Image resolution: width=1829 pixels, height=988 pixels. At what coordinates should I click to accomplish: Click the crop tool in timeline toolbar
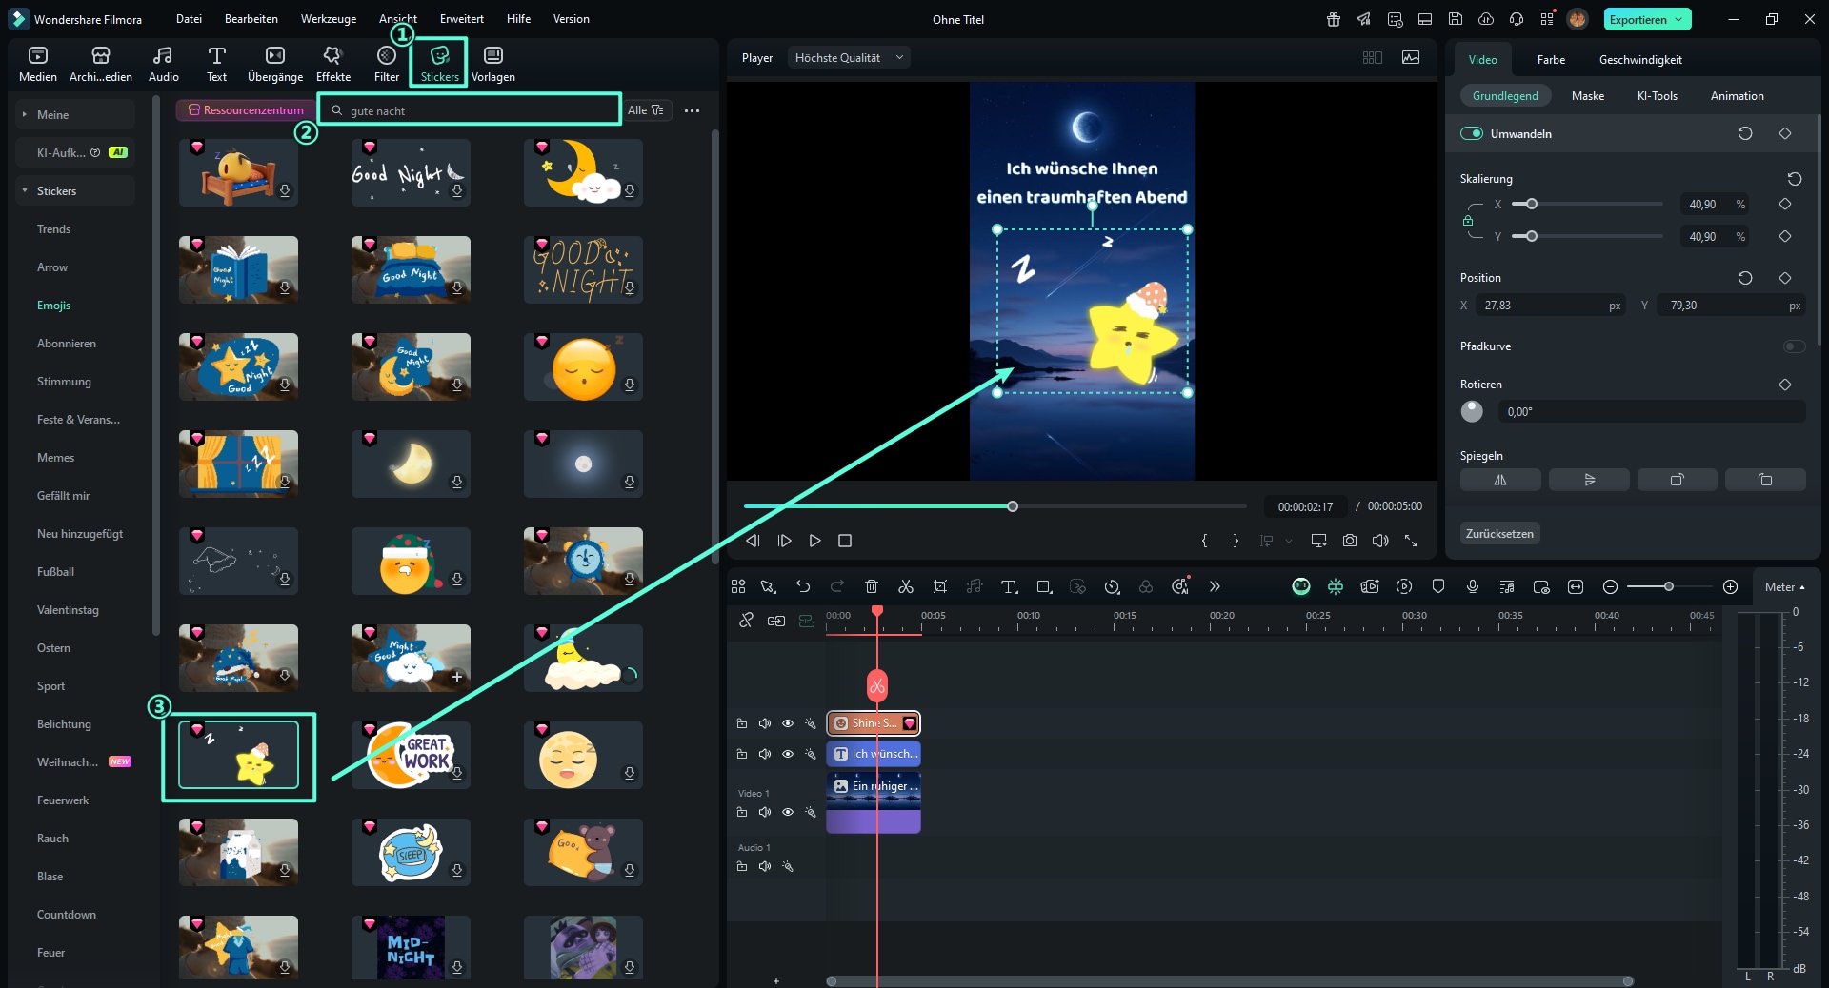(940, 586)
